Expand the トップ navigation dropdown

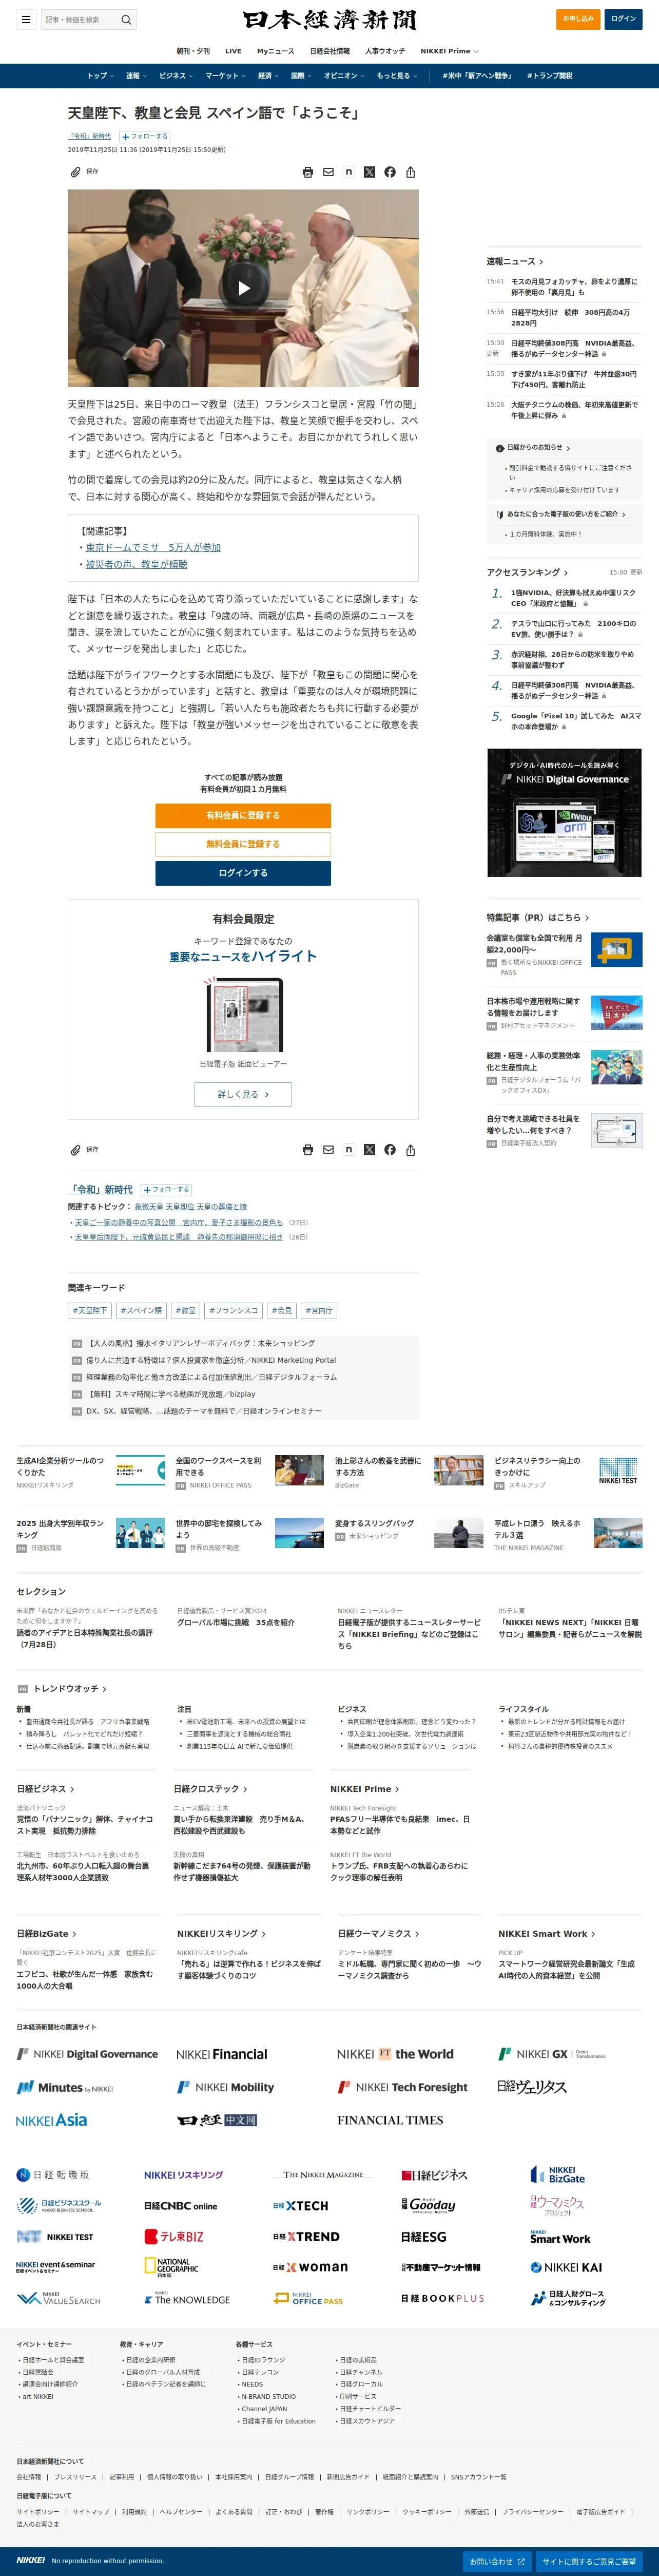tap(100, 76)
